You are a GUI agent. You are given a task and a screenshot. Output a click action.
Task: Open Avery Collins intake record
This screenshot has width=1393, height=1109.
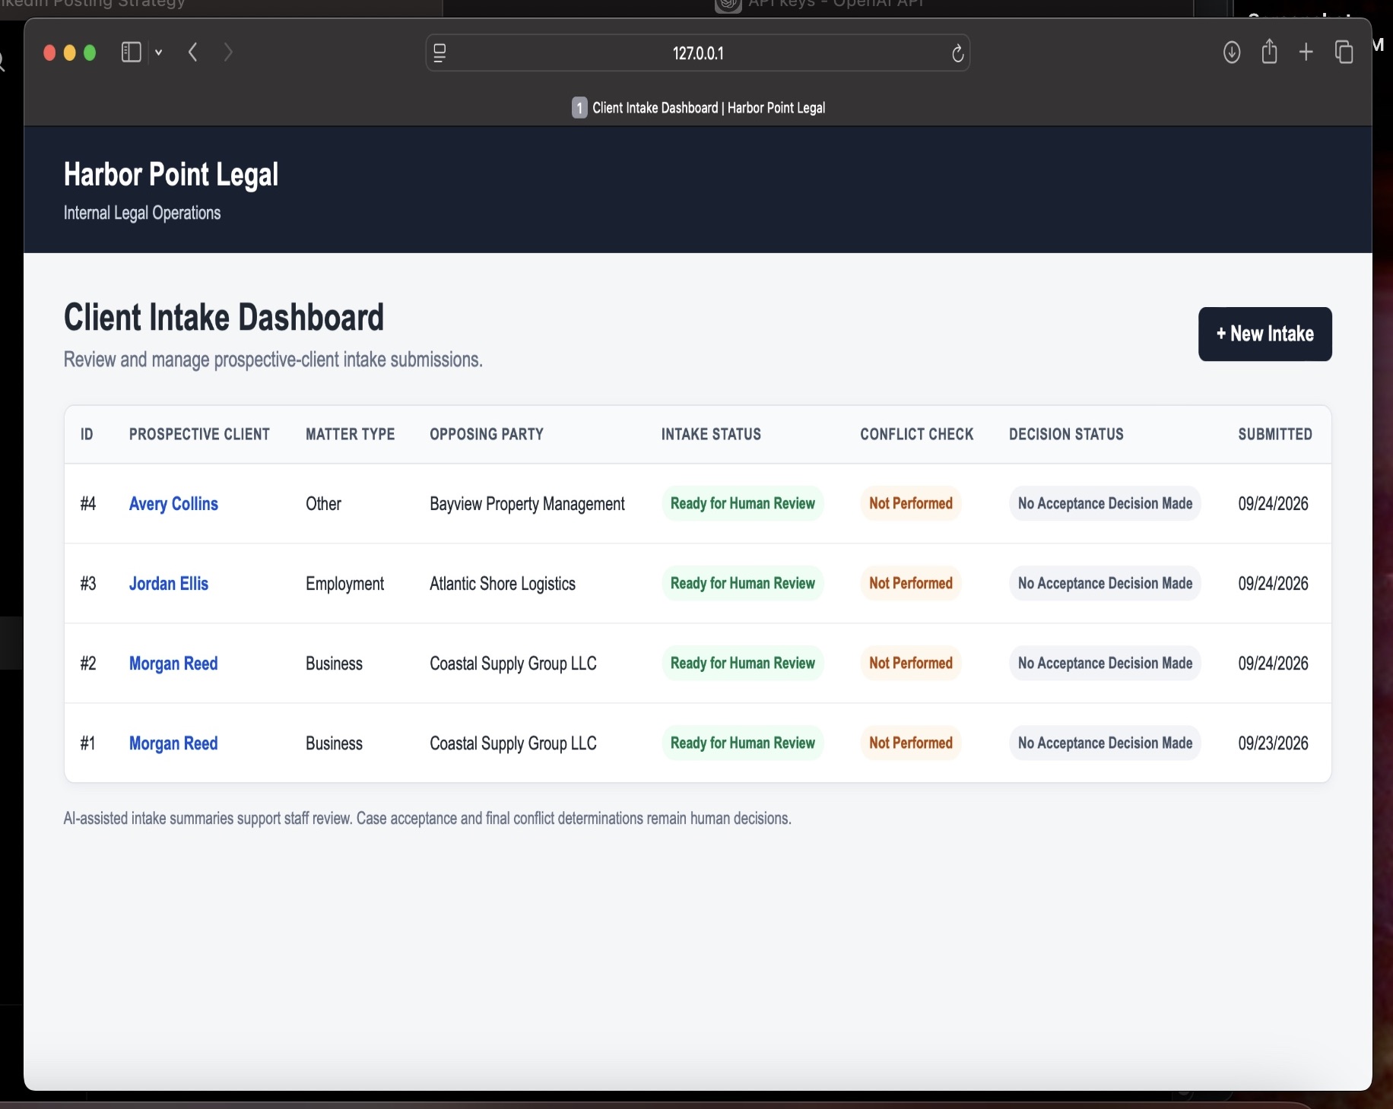coord(173,504)
